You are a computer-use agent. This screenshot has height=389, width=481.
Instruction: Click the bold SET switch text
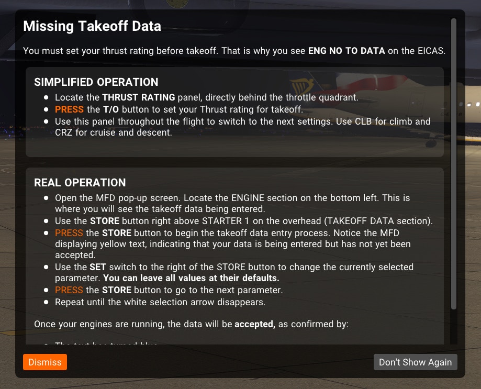pos(98,267)
